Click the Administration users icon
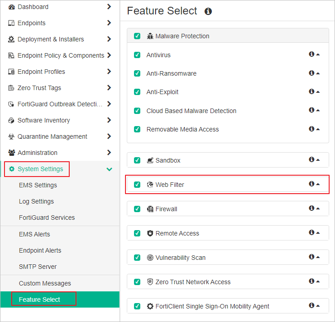This screenshot has width=335, height=322. [x=12, y=153]
